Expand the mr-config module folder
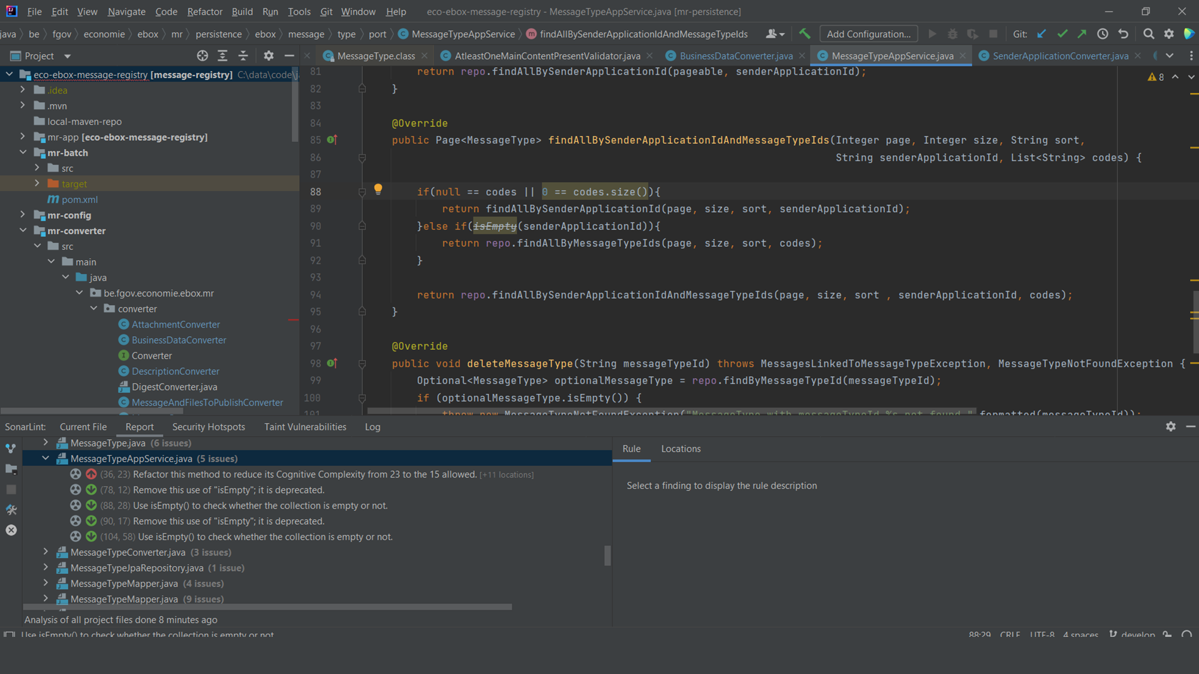The image size is (1199, 674). click(x=23, y=214)
